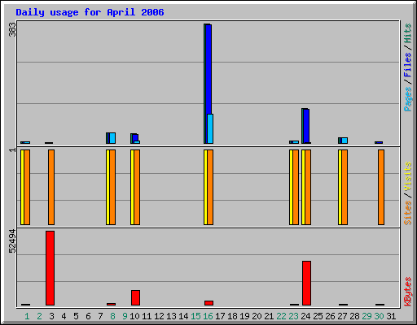This screenshot has height=325, width=417.
Task: Select day label "18" on the x-axis
Action: (x=232, y=316)
